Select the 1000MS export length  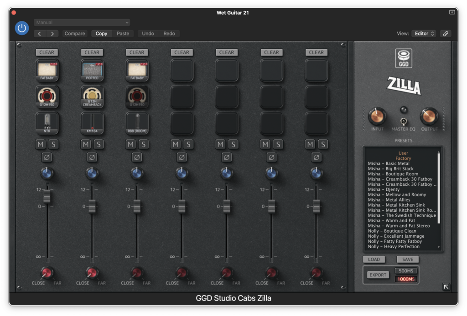pos(406,279)
